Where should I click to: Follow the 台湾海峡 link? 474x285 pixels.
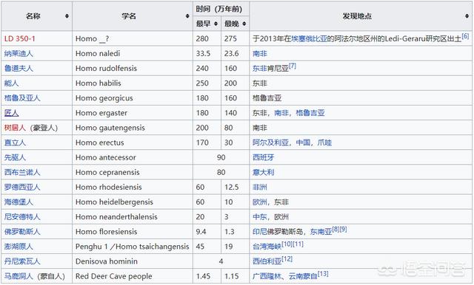point(267,247)
